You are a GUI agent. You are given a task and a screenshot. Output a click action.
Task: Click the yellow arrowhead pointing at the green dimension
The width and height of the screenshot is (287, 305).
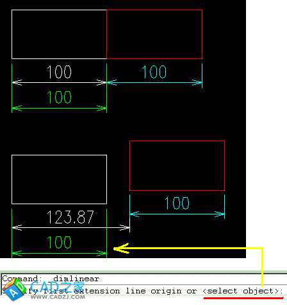point(121,248)
